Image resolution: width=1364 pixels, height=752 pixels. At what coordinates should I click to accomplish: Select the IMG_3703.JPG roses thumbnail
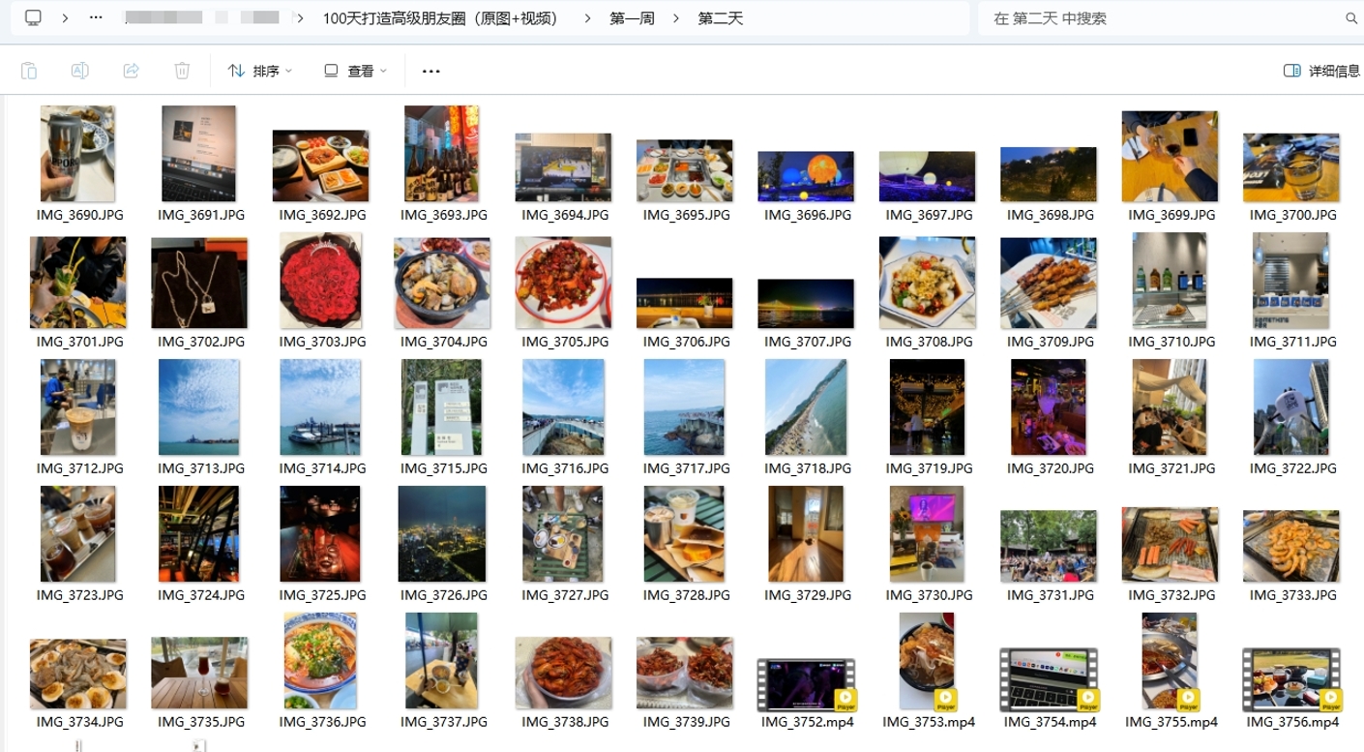point(320,282)
